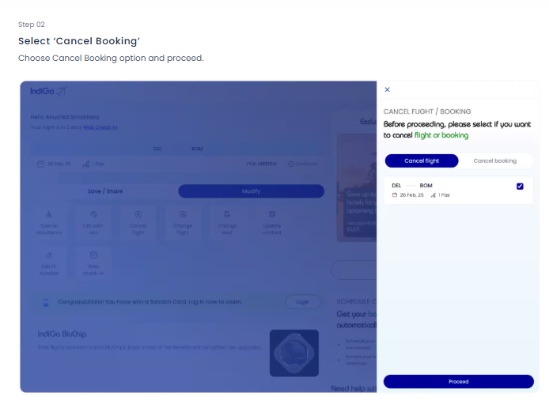The image size is (549, 404).
Task: Switch to the Save / Share tab
Action: (104, 191)
